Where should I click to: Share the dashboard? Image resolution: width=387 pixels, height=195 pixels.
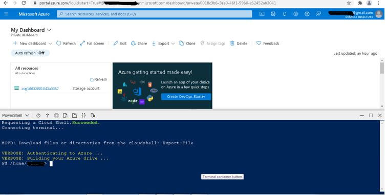tap(139, 43)
